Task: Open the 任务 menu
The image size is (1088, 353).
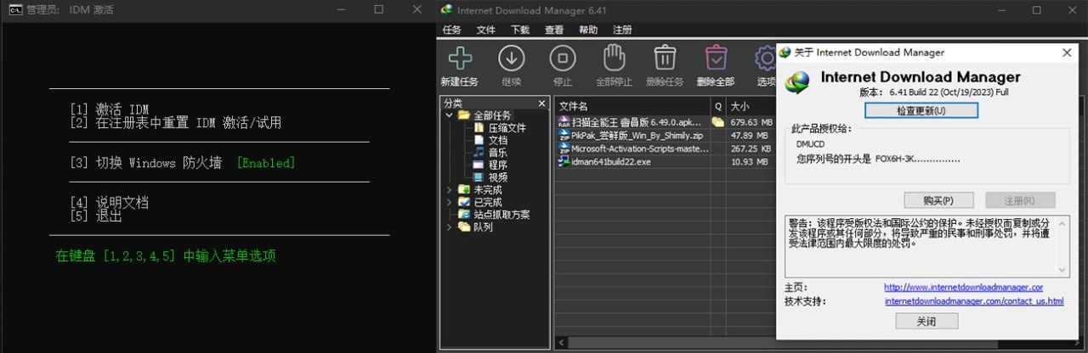Action: click(451, 30)
